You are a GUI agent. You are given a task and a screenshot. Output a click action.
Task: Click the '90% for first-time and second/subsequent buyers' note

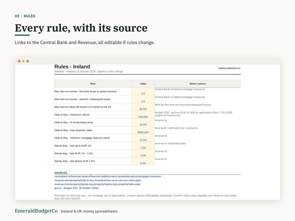(x=183, y=105)
